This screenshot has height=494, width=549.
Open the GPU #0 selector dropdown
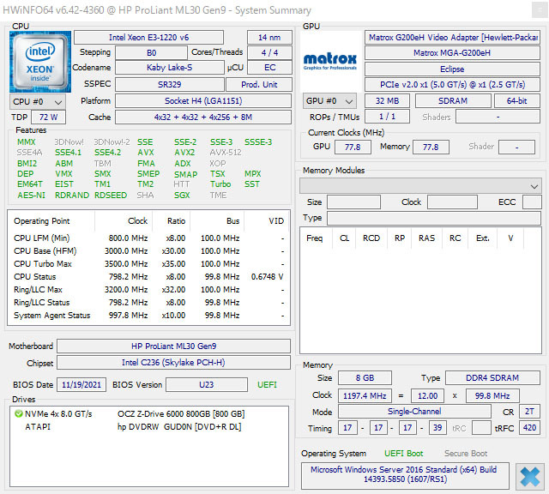coord(329,101)
